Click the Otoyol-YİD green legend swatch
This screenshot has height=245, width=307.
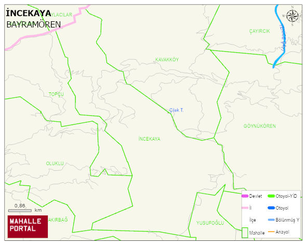pos(271,196)
